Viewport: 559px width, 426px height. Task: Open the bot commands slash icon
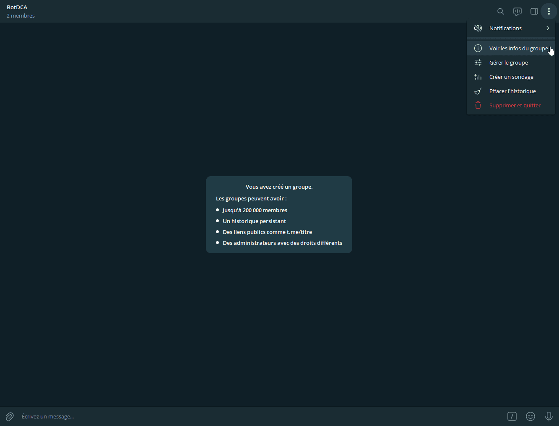point(512,416)
